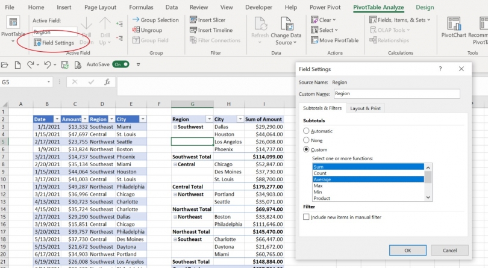Collapse the Southwest group in pivot table
This screenshot has width=488, height=268.
pyautogui.click(x=175, y=127)
